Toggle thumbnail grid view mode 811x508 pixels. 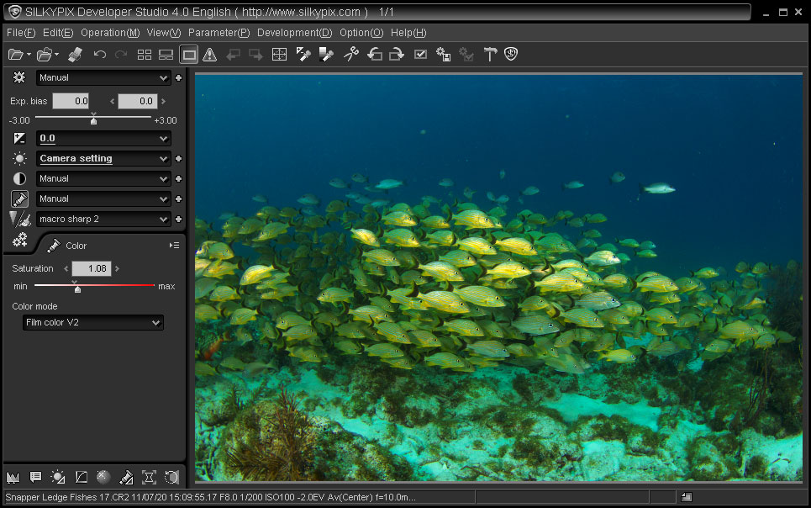coord(145,55)
